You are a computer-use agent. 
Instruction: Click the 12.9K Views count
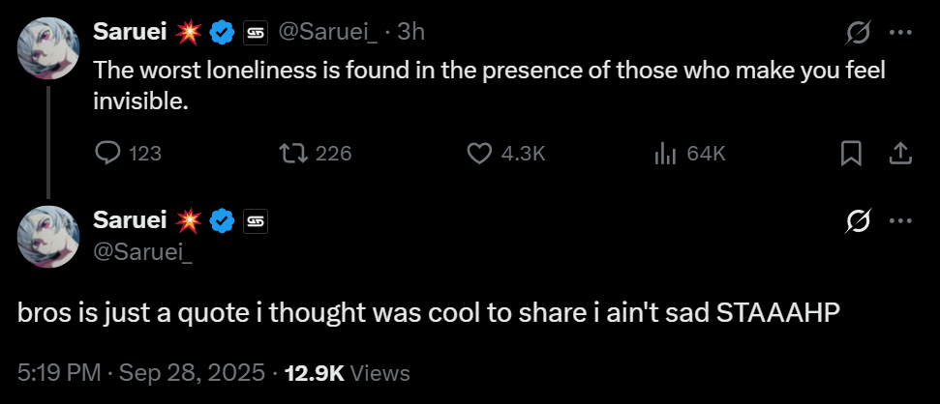[349, 372]
